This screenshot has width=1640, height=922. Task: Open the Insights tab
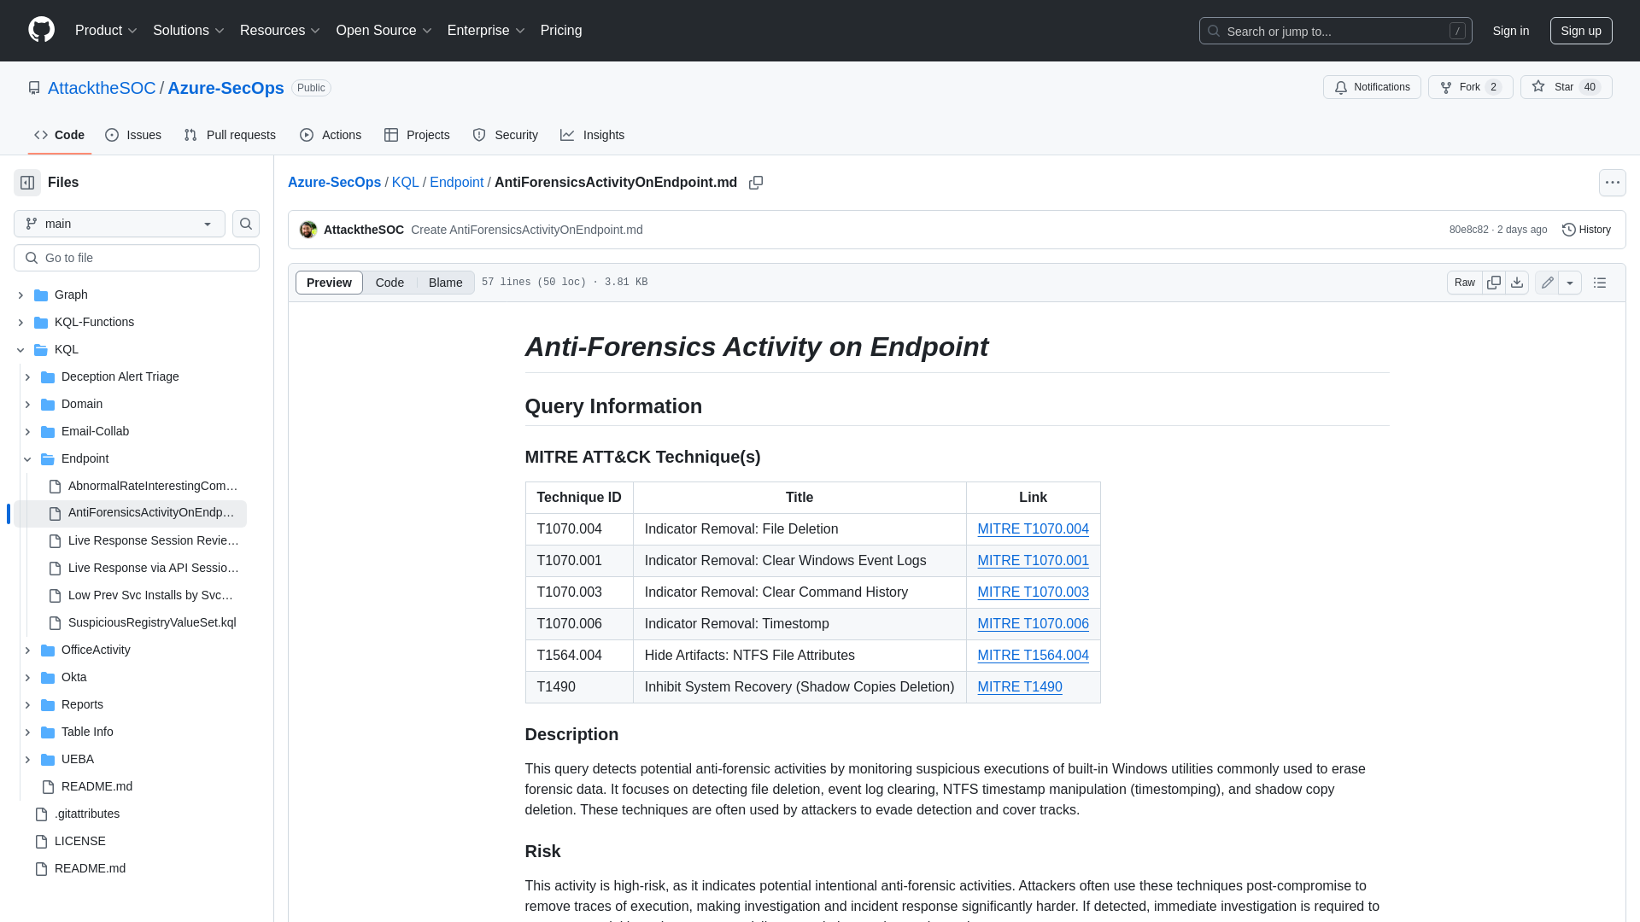click(x=593, y=135)
